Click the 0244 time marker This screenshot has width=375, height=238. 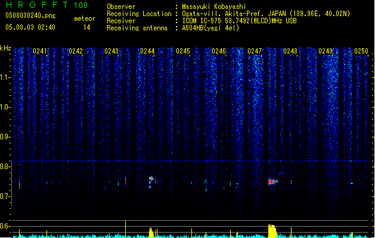click(147, 51)
